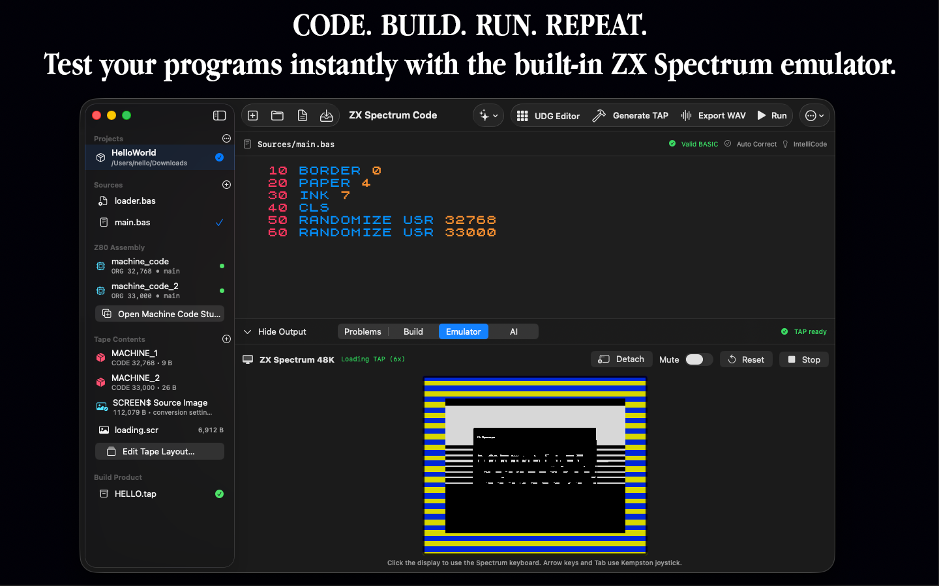
Task: Select MACHINE_2 tape block
Action: pos(160,382)
